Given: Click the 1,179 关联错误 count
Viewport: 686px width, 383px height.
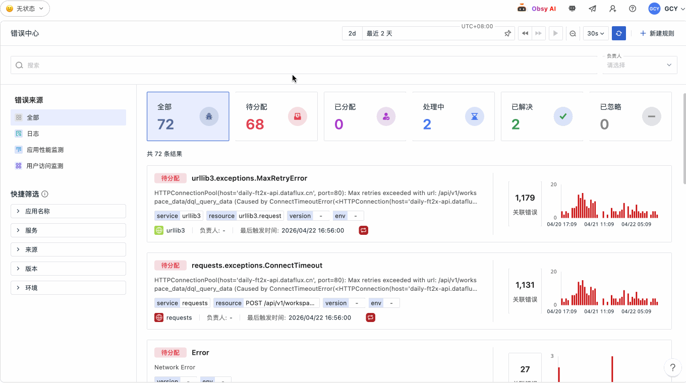Looking at the screenshot, I should [x=525, y=204].
